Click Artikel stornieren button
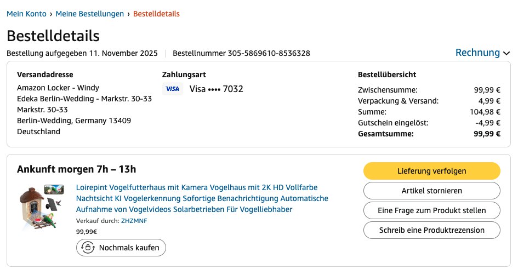 click(x=431, y=191)
